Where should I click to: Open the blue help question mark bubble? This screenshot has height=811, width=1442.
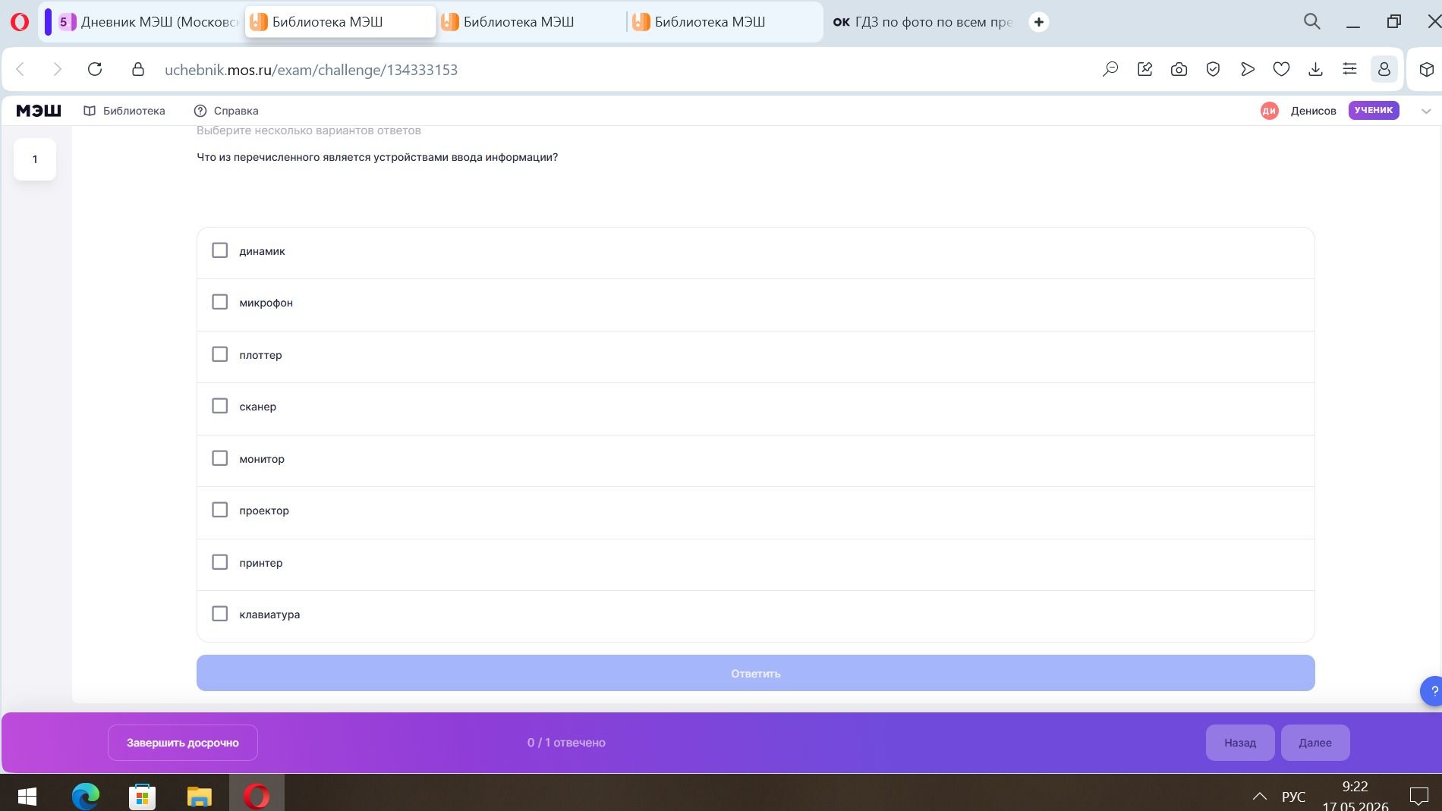pos(1432,691)
